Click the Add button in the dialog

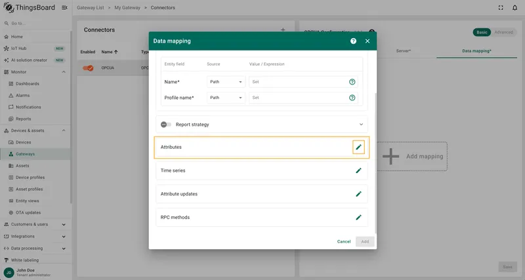pos(365,241)
